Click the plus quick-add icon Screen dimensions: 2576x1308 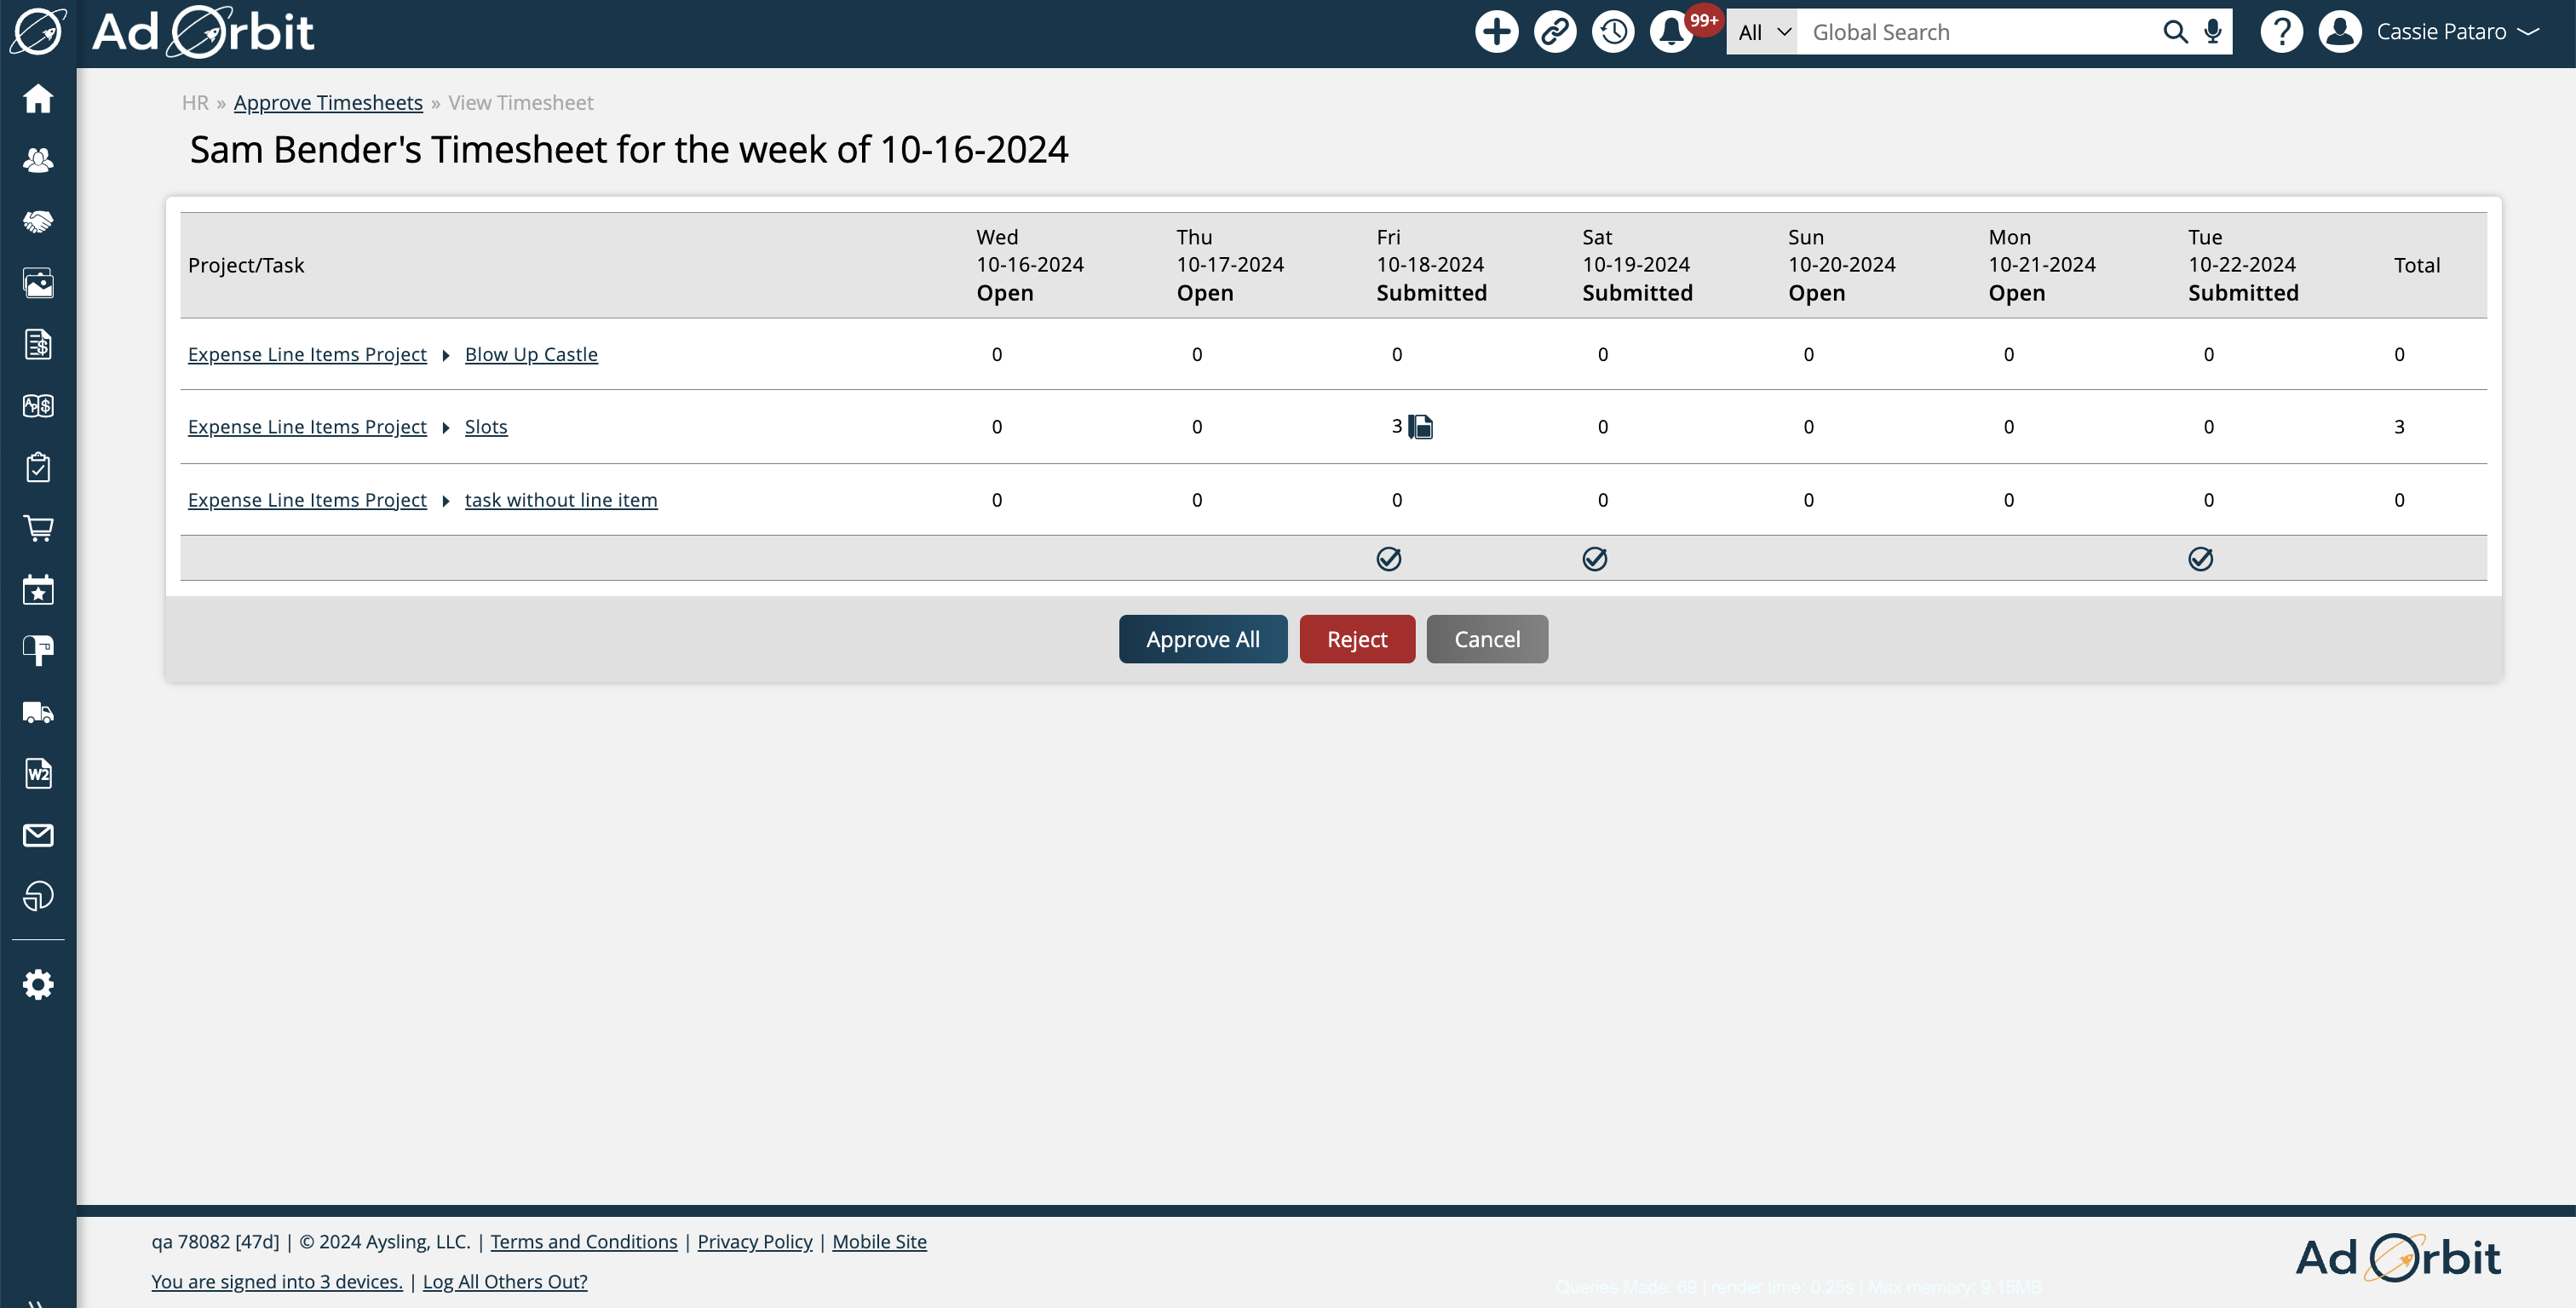coord(1496,32)
